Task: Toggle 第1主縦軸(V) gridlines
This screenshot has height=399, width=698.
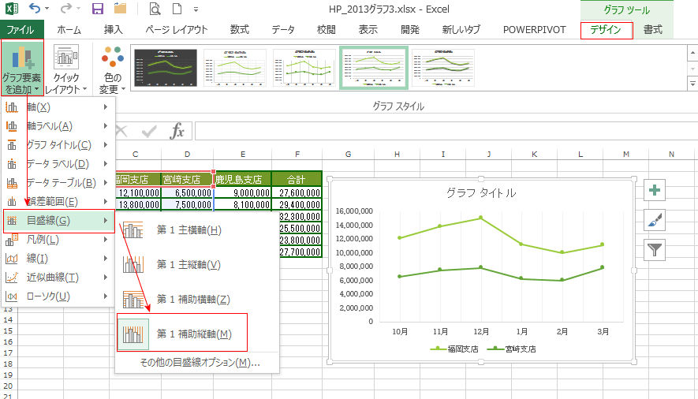Action: coord(196,265)
